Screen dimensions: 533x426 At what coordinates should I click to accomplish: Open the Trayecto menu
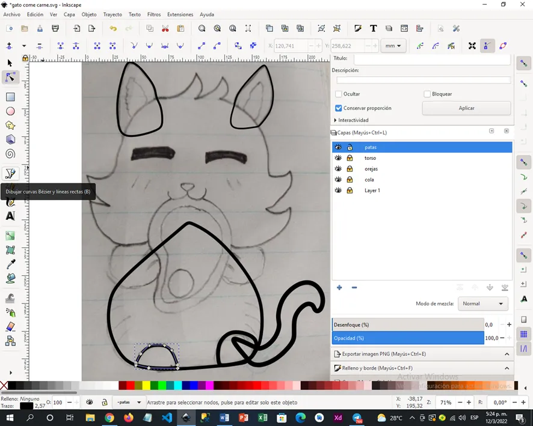(112, 14)
